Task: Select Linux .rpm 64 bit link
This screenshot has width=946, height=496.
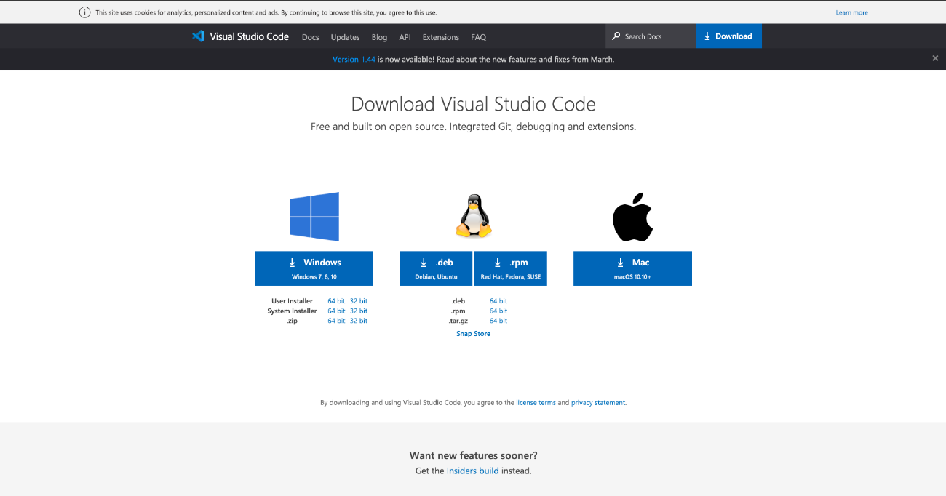Action: coord(498,311)
